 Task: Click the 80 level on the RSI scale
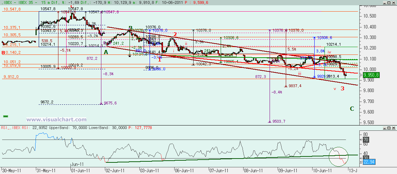(366, 134)
